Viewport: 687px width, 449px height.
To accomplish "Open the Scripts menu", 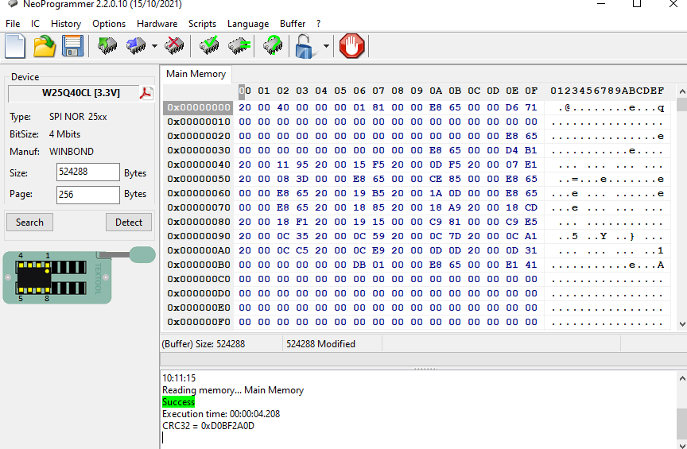I will (202, 24).
